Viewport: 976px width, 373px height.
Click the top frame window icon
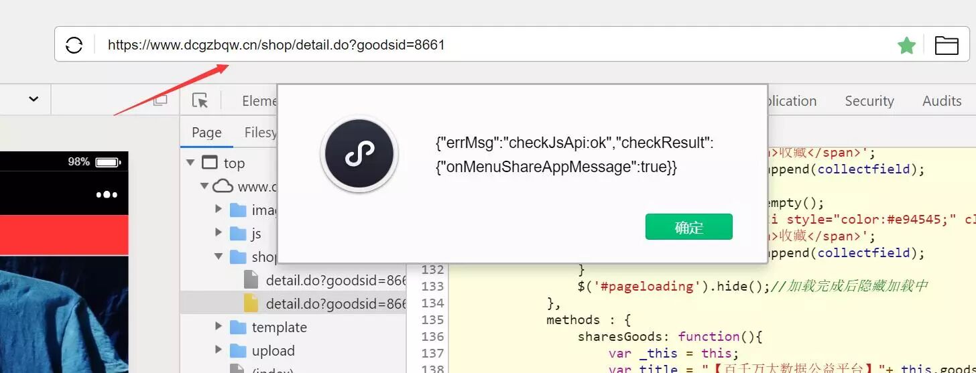point(210,163)
